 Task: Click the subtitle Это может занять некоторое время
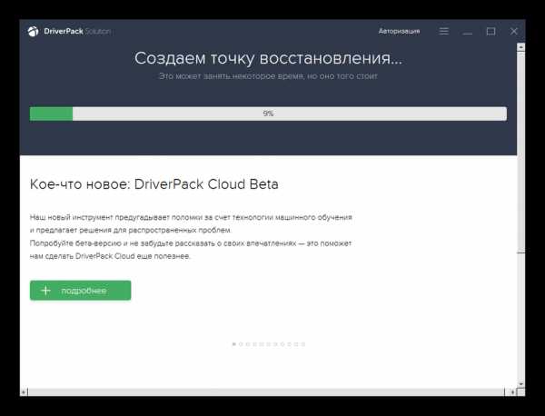pos(268,76)
